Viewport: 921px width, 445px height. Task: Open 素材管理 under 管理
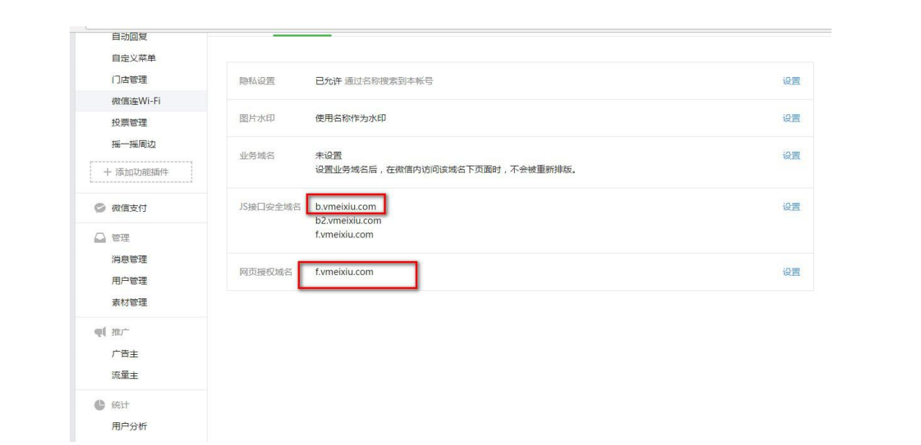129,303
